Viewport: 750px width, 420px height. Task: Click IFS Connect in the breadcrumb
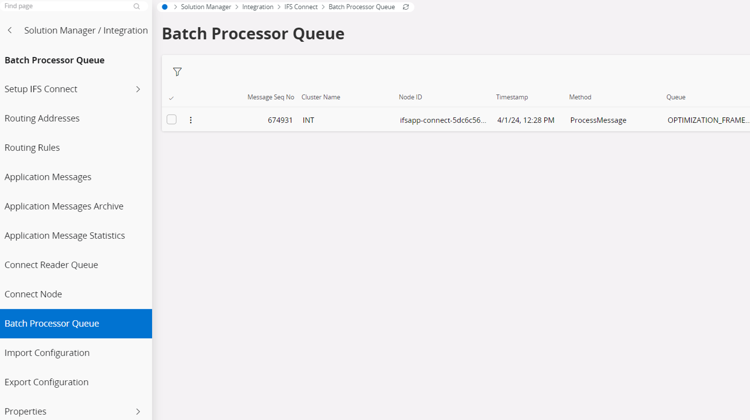coord(301,7)
